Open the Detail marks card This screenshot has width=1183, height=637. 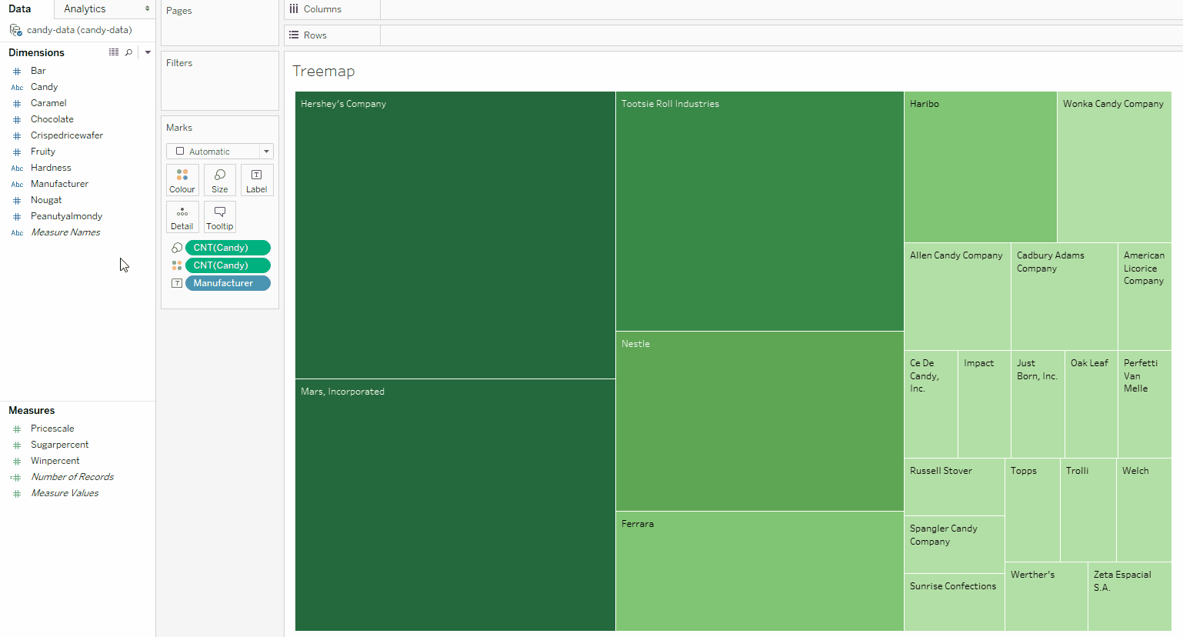[182, 217]
